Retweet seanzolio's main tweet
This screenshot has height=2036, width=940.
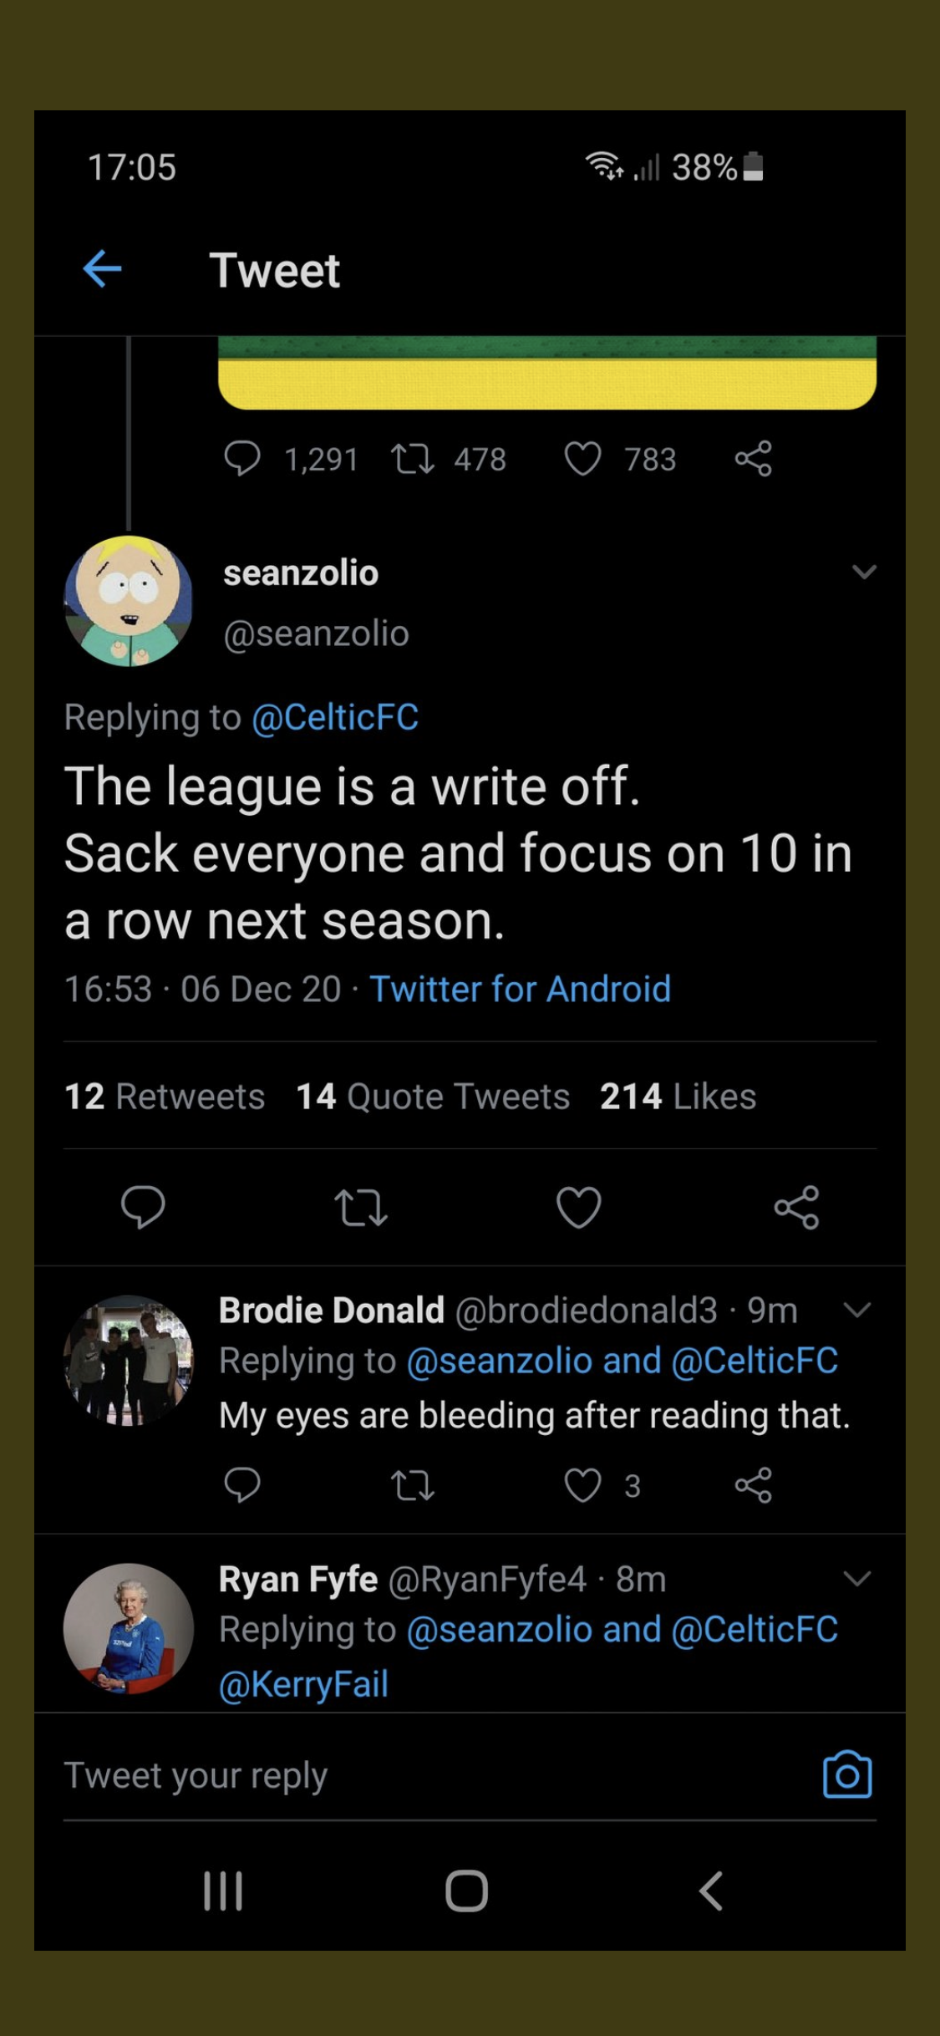tap(360, 1207)
